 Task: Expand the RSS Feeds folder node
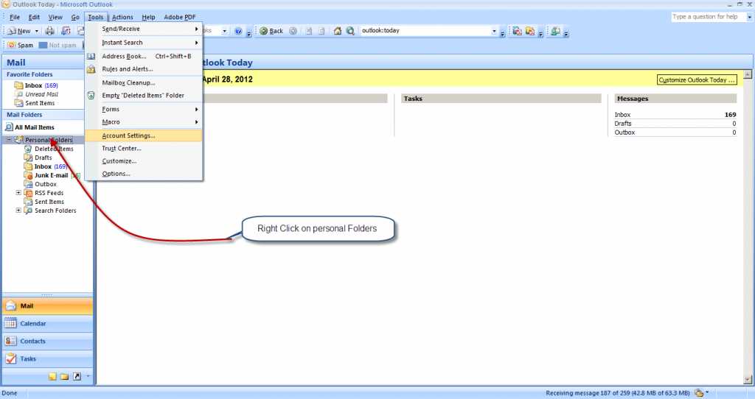pyautogui.click(x=18, y=193)
